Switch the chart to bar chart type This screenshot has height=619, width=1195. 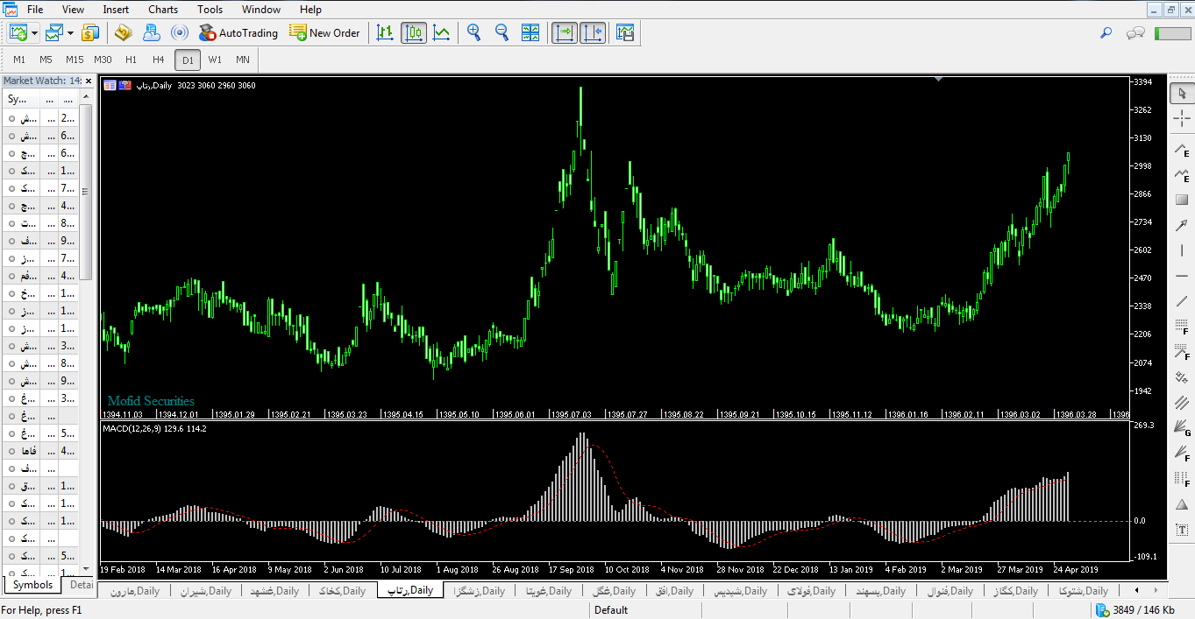(x=385, y=33)
